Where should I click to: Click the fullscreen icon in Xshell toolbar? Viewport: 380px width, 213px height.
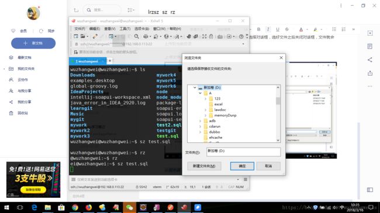click(x=204, y=37)
